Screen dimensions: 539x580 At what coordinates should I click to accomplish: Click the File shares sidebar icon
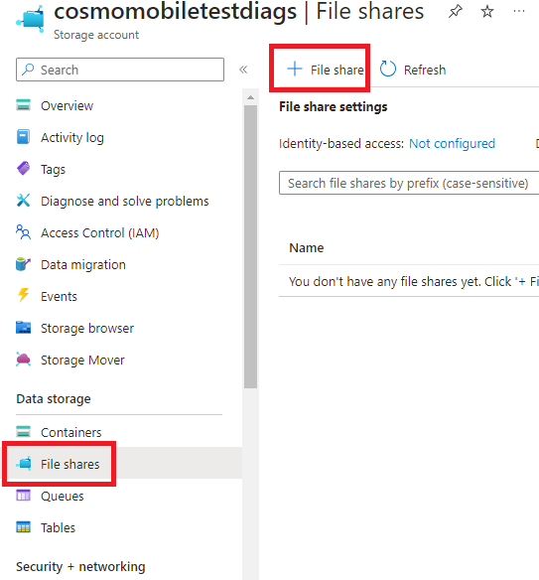[24, 463]
